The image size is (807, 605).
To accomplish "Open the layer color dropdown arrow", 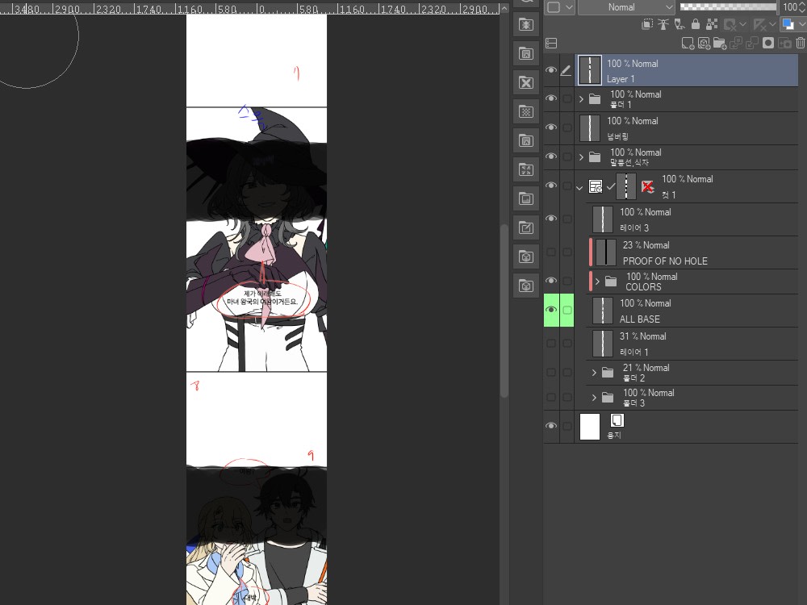I will coord(801,24).
